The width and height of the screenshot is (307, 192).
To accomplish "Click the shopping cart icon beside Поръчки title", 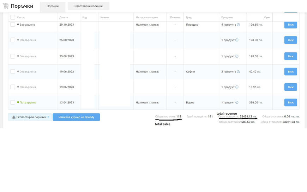I will click(x=5, y=6).
